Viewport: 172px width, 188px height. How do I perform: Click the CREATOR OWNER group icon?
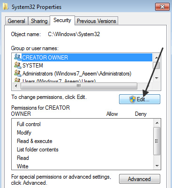[x=17, y=57]
